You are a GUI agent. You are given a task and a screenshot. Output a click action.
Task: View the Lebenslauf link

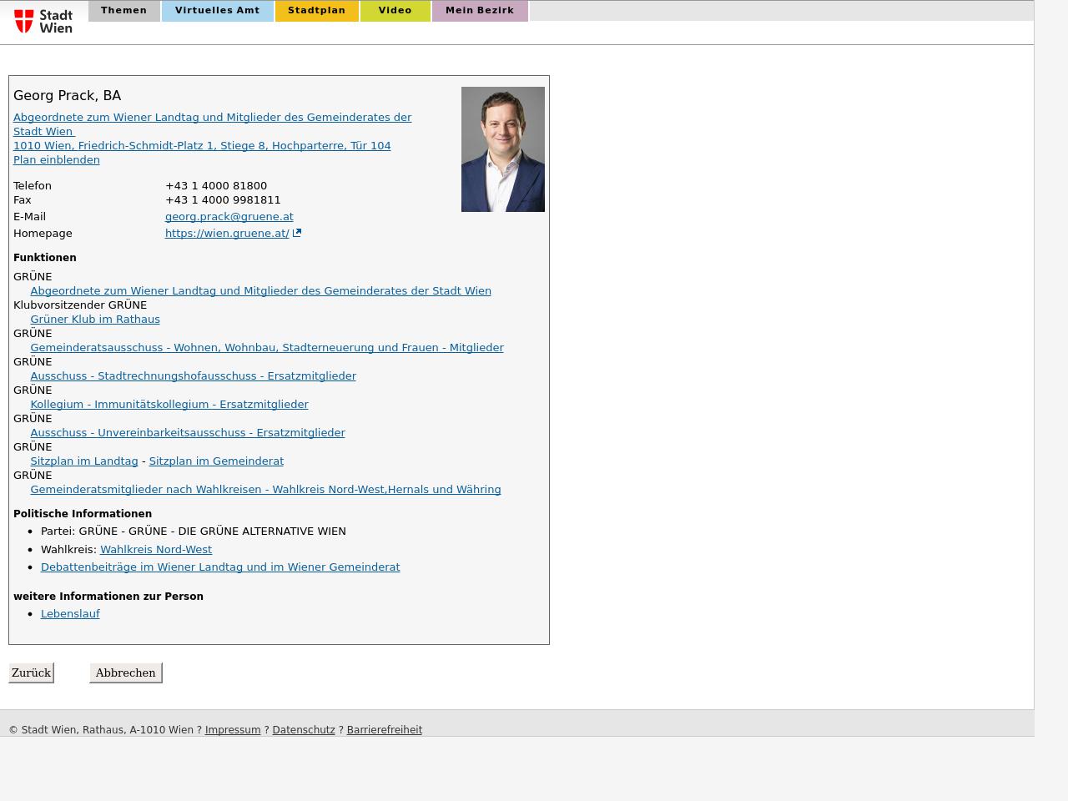[70, 614]
